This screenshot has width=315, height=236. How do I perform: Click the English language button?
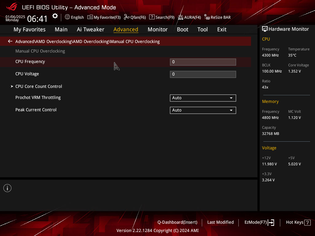[74, 17]
